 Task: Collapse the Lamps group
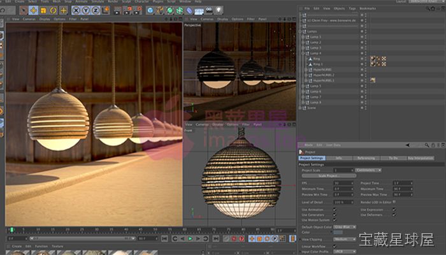pyautogui.click(x=300, y=31)
